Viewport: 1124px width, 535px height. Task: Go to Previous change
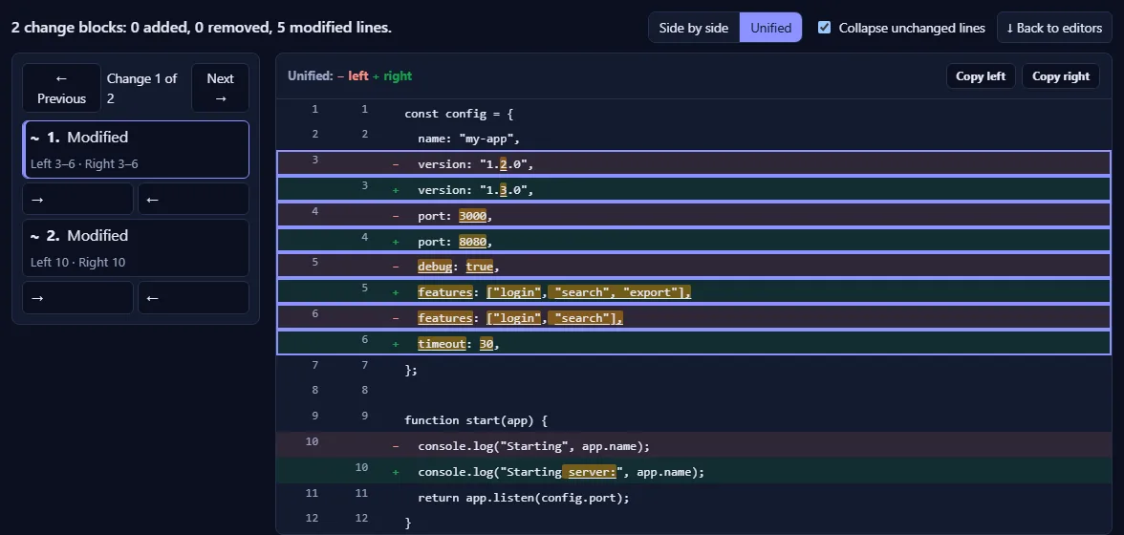click(x=61, y=88)
